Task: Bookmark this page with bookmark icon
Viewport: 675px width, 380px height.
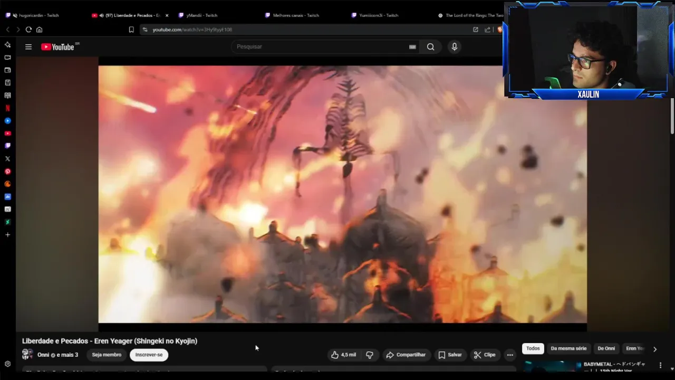Action: click(131, 30)
